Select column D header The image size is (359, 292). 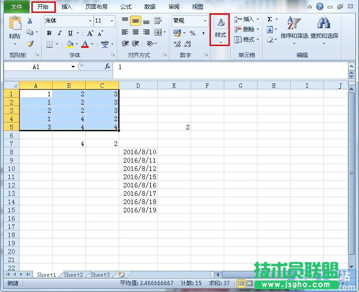[x=138, y=86]
